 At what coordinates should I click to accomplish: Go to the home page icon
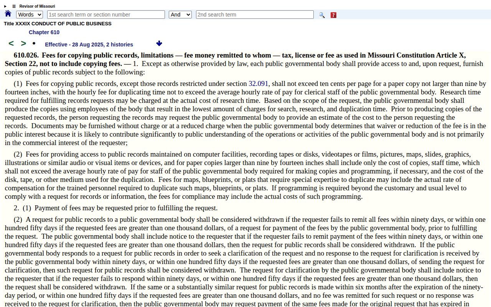point(8,14)
